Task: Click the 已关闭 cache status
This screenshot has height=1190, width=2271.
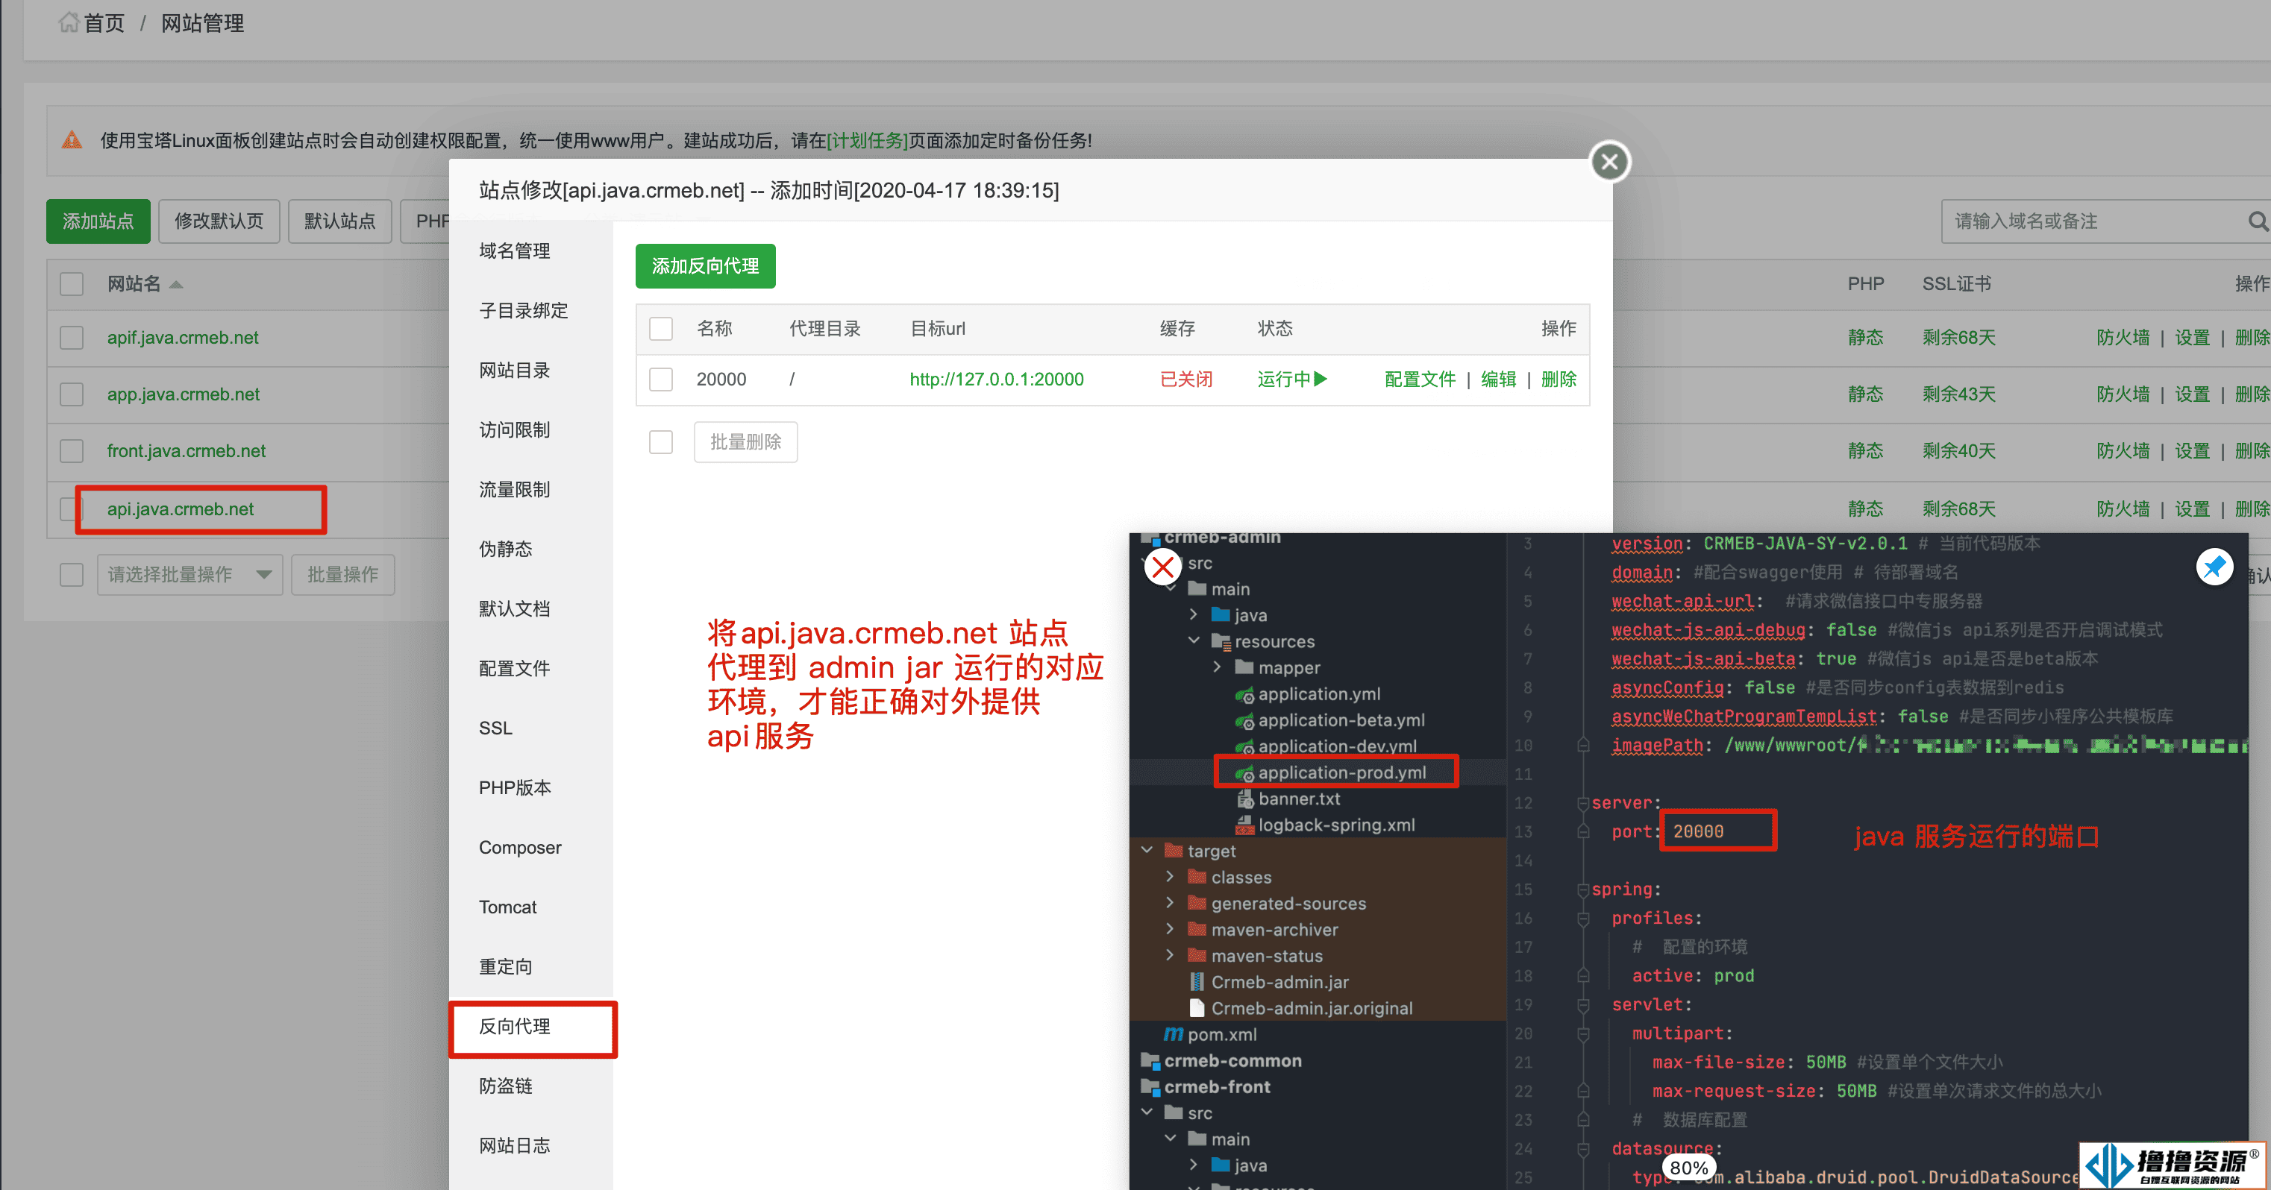Action: pyautogui.click(x=1187, y=380)
